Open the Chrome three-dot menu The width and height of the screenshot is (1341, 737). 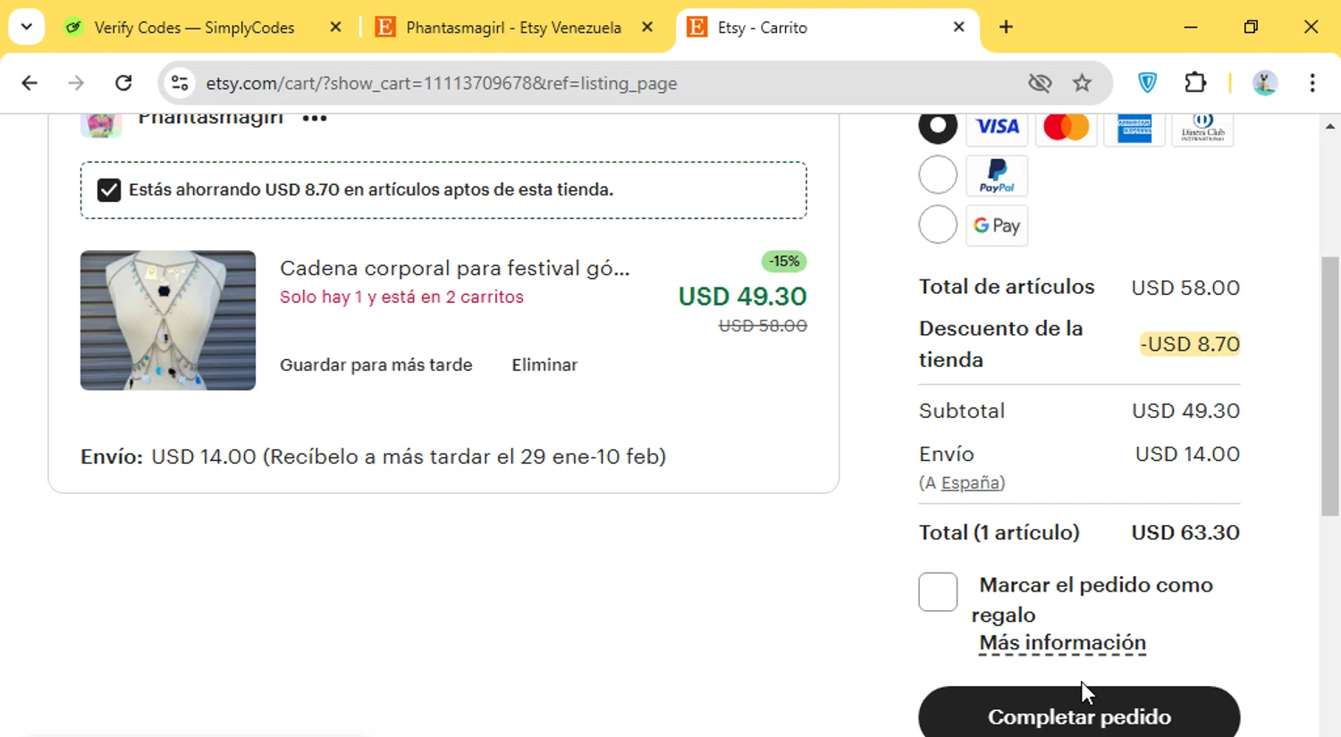(x=1311, y=83)
